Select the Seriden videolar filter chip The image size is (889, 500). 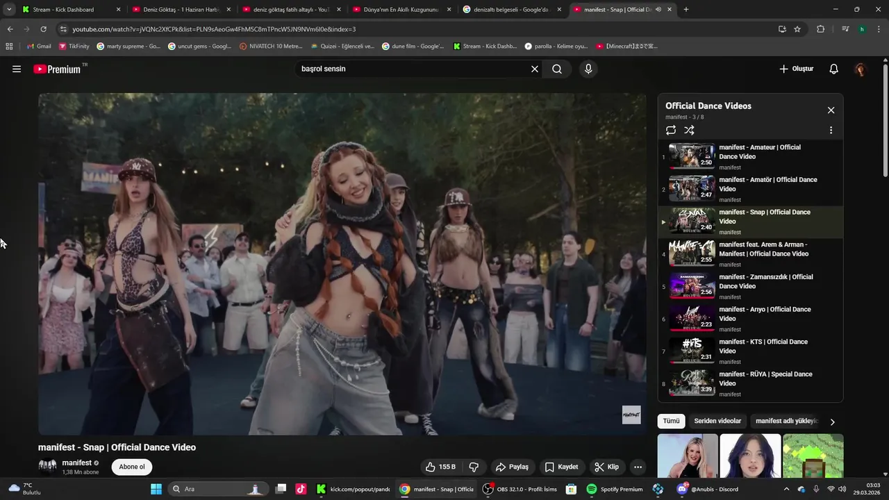click(717, 421)
